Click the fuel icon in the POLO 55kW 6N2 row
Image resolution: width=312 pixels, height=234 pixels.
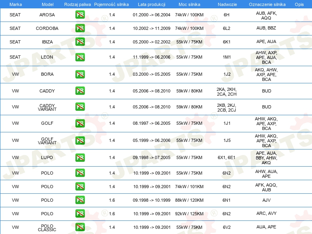(x=80, y=173)
